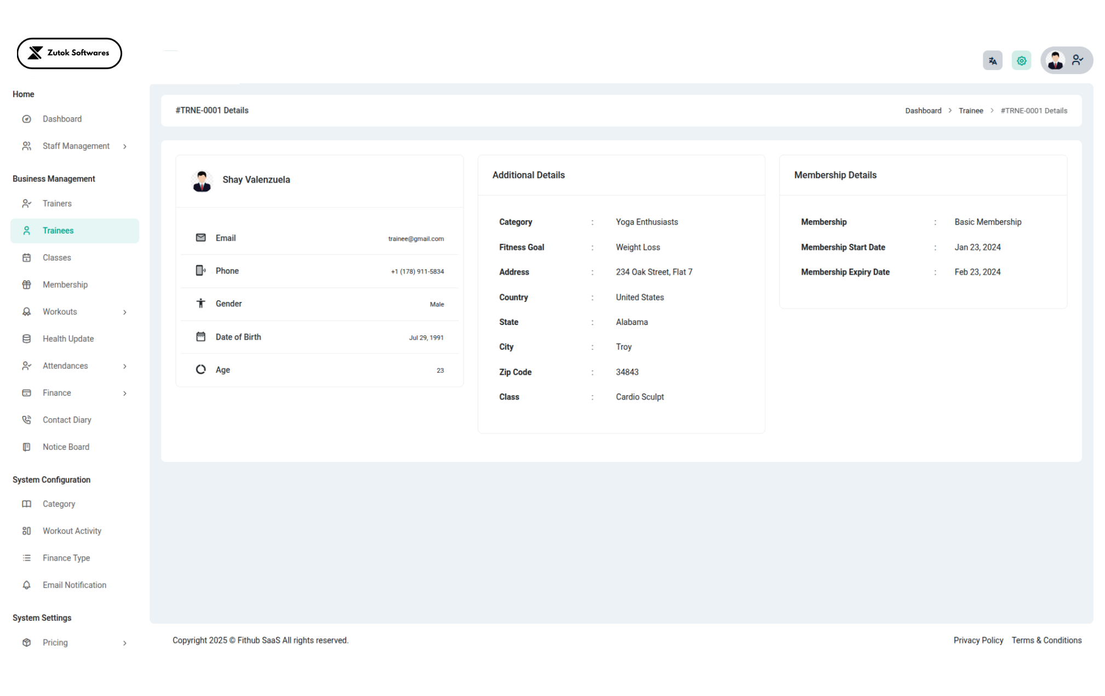Expand the Attendances submenu
This screenshot has width=1105, height=696.
point(125,366)
